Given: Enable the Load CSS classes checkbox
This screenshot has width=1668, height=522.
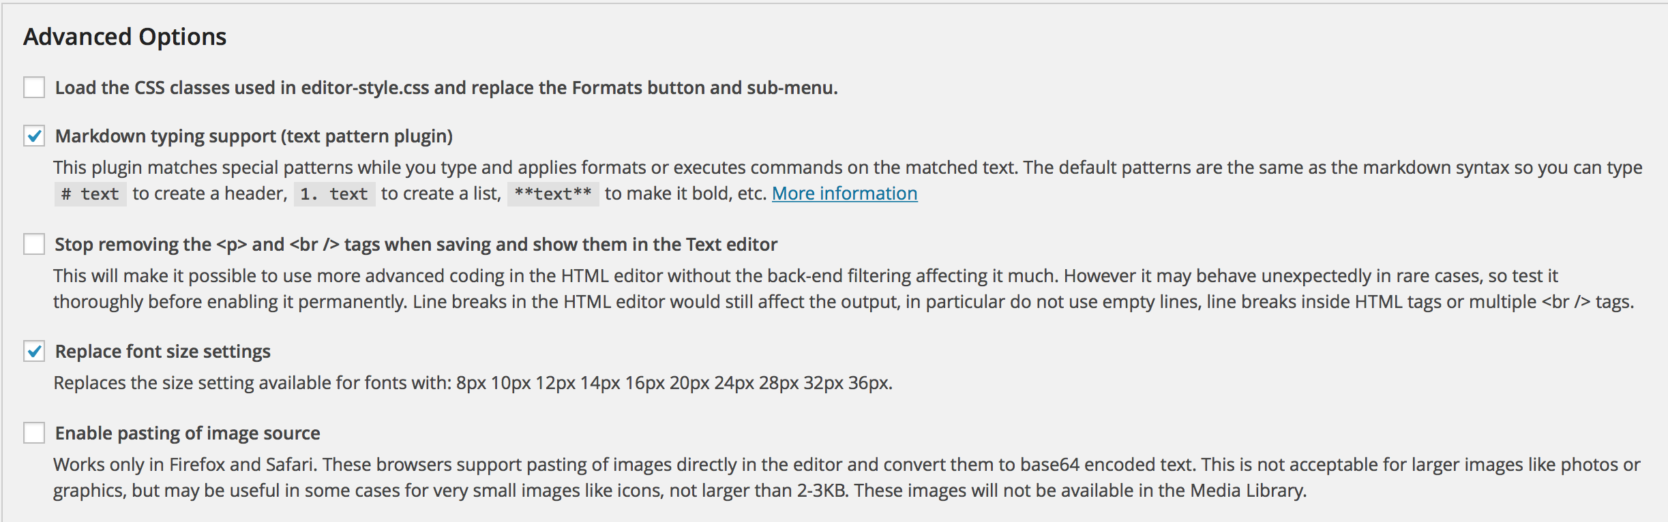Looking at the screenshot, I should point(34,88).
